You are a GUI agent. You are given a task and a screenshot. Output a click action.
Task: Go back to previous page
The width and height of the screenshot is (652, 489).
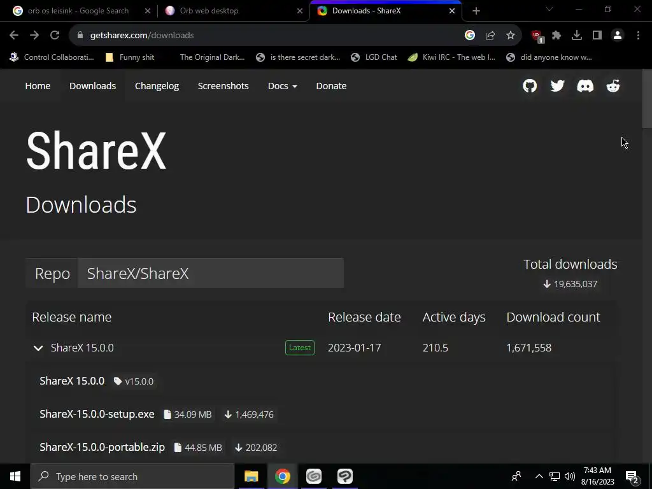[14, 36]
